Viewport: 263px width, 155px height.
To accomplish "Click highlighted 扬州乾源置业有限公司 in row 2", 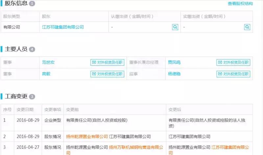I will (87, 136).
